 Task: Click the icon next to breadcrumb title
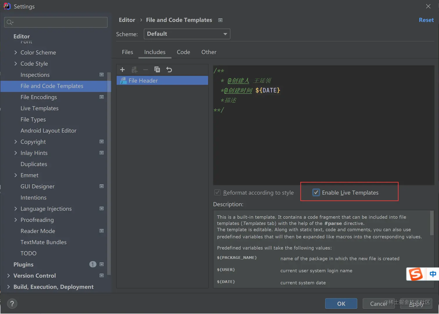pyautogui.click(x=220, y=20)
